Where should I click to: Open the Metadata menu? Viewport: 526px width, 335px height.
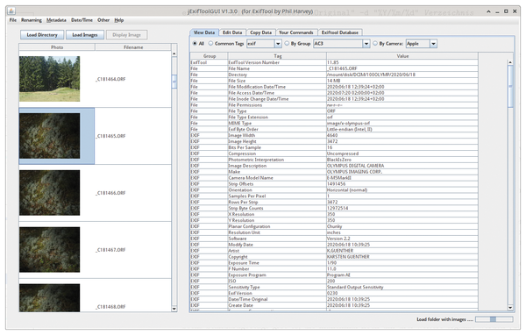pyautogui.click(x=56, y=20)
